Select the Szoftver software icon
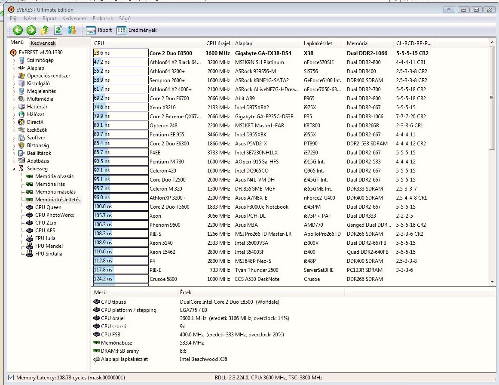The image size is (499, 385). tap(21, 138)
